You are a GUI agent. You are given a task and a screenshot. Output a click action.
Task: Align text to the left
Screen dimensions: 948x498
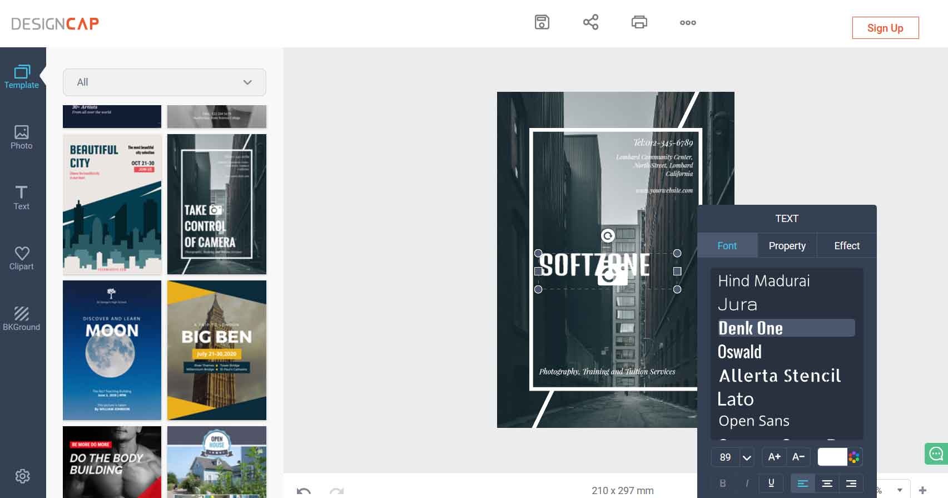(x=802, y=483)
